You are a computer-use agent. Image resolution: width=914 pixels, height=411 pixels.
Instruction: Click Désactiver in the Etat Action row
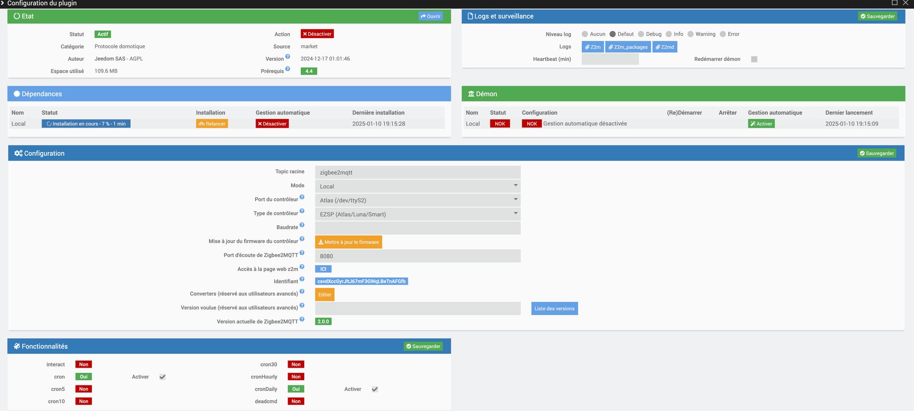tap(317, 34)
